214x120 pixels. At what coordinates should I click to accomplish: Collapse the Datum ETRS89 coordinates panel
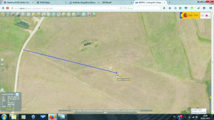point(17,94)
